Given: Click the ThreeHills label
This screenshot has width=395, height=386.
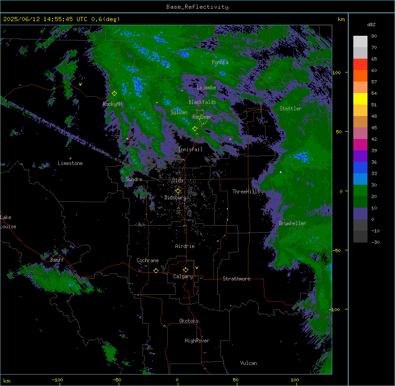Looking at the screenshot, I should tap(246, 192).
